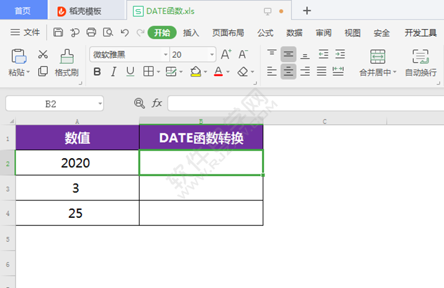Click the eraser clear-format icon

[243, 71]
